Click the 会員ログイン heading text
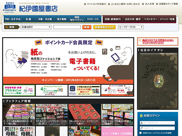Screen dimensions: 182x136 tap(152, 116)
